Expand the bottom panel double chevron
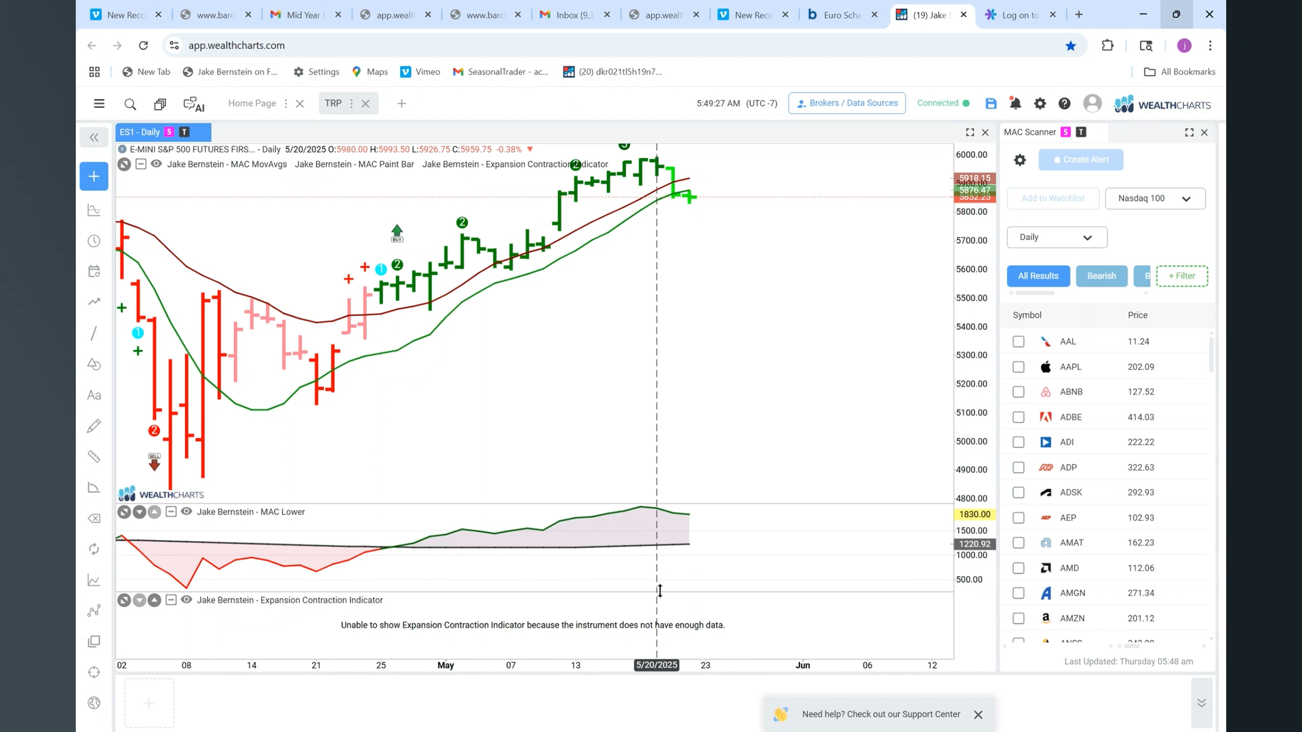This screenshot has width=1302, height=732. point(1201,703)
